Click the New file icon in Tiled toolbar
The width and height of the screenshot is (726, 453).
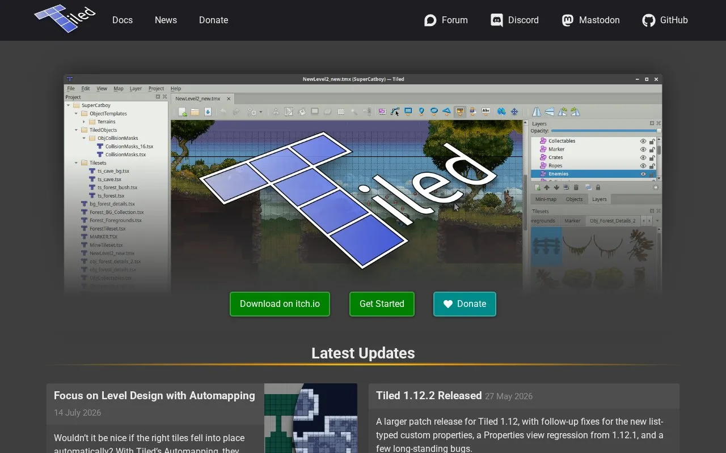[x=183, y=112]
